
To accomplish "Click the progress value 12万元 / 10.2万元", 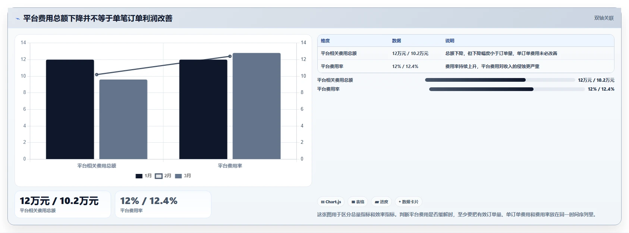I will [596, 80].
